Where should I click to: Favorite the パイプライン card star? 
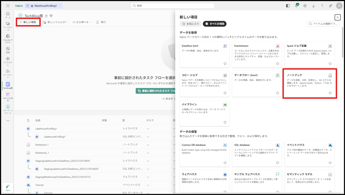(x=225, y=122)
